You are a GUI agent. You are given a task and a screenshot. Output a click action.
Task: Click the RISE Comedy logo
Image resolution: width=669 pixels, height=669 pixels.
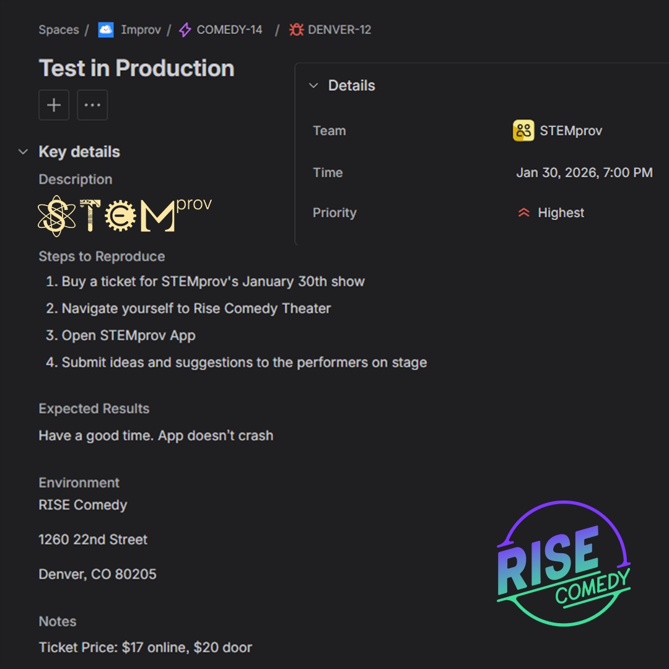(x=563, y=564)
